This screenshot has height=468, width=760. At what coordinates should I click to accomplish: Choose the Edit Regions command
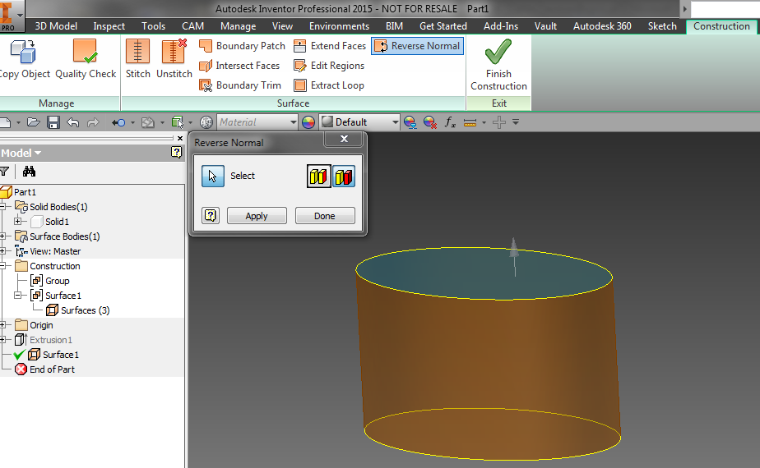pyautogui.click(x=329, y=66)
